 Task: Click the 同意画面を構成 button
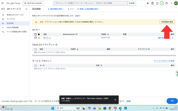click(x=167, y=22)
